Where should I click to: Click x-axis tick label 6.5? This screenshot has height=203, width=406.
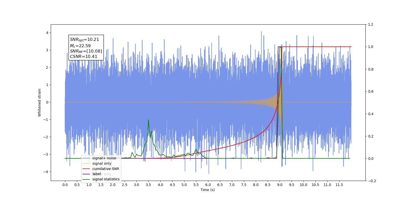(220, 185)
